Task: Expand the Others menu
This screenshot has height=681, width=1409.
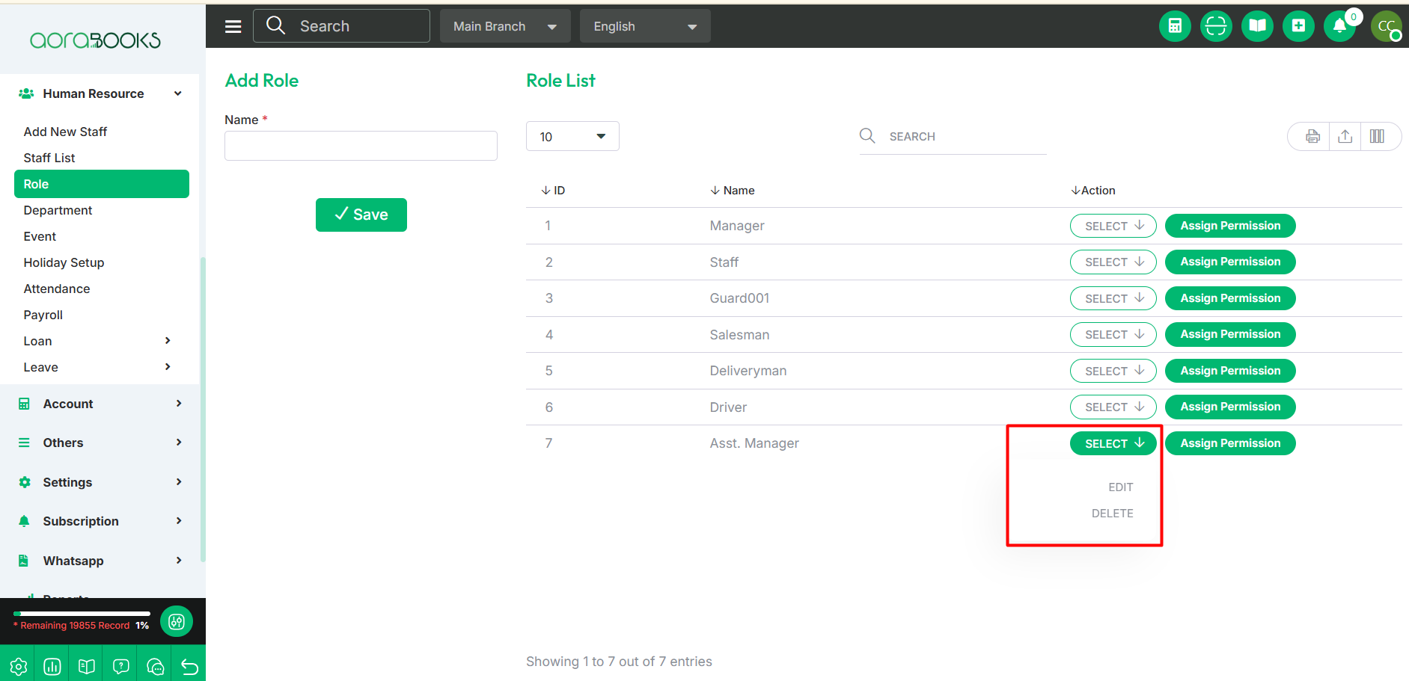Action: [100, 443]
